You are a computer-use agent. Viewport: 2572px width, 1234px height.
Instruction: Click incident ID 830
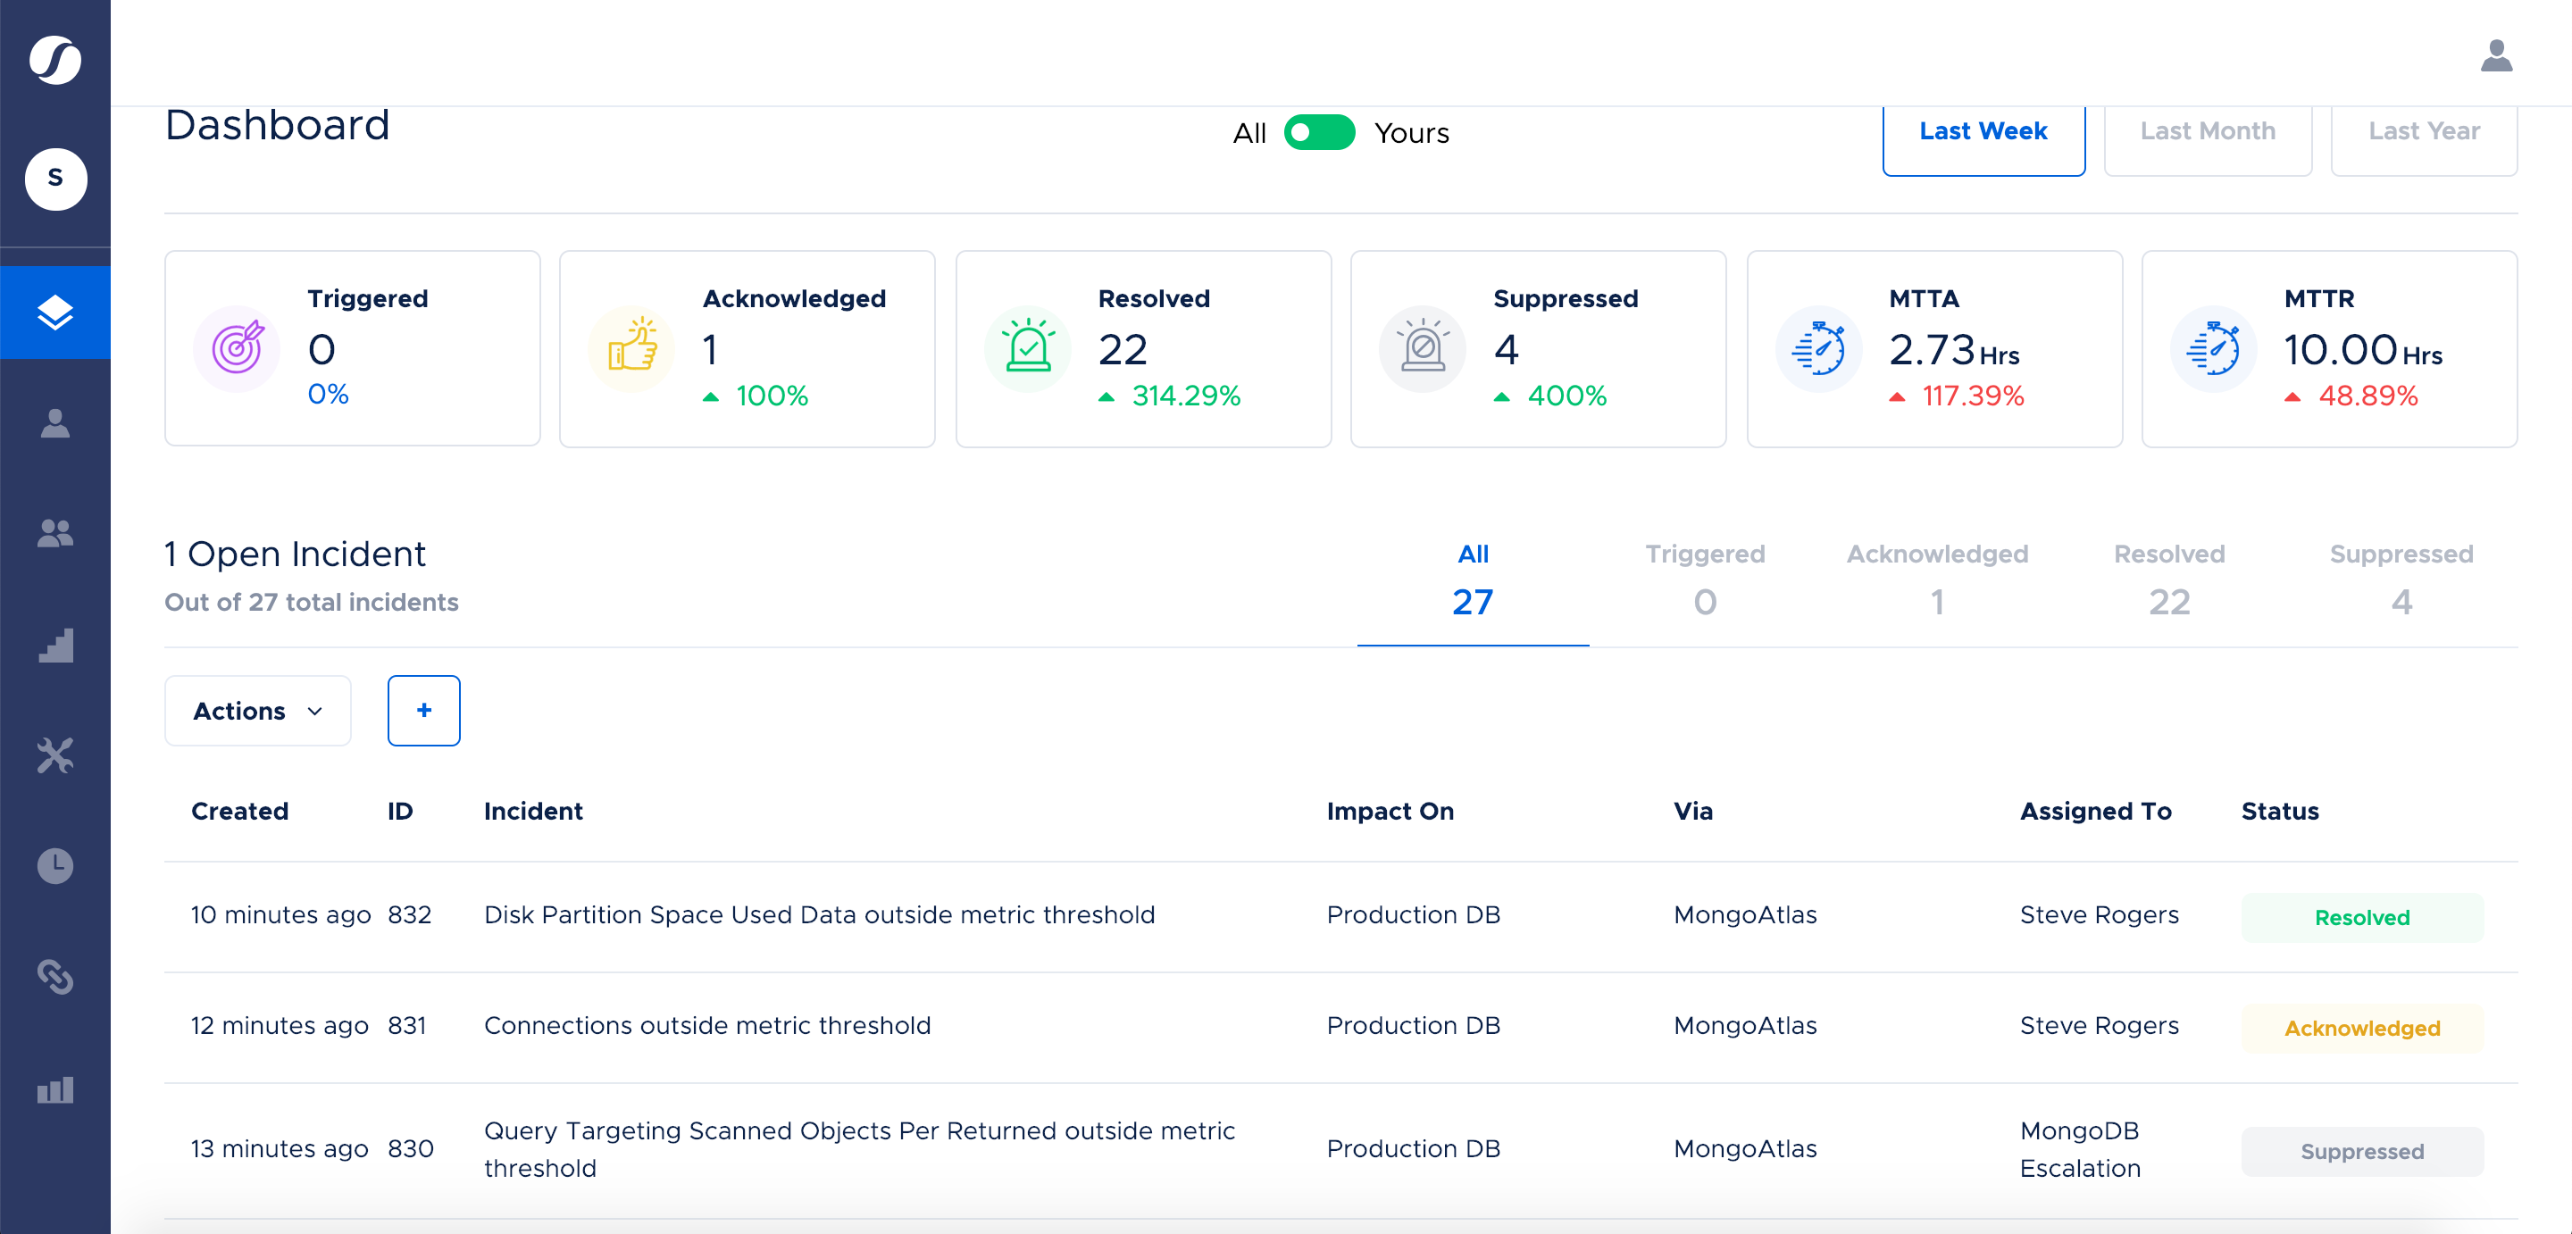411,1148
